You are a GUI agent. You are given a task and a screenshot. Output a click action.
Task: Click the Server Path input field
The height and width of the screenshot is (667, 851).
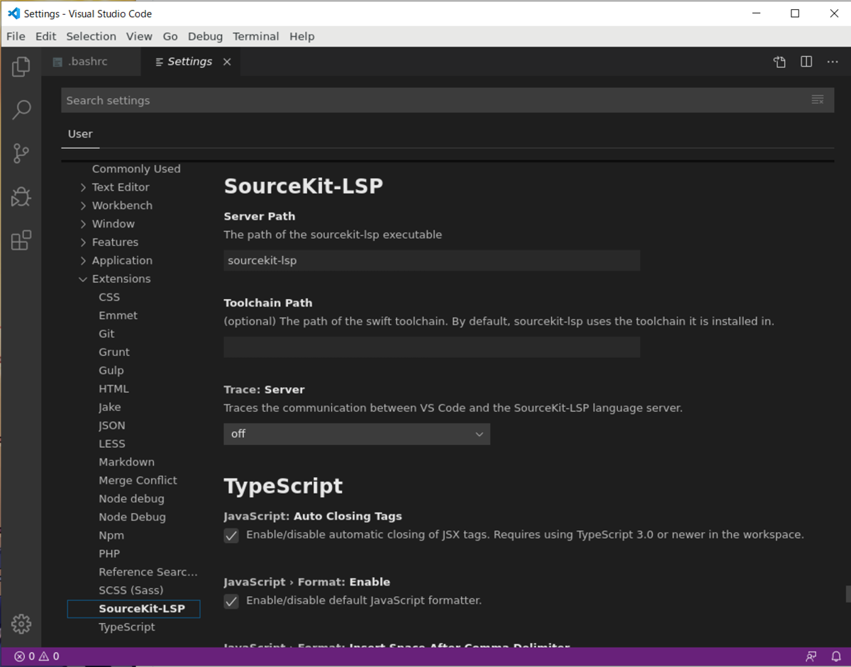(x=432, y=260)
